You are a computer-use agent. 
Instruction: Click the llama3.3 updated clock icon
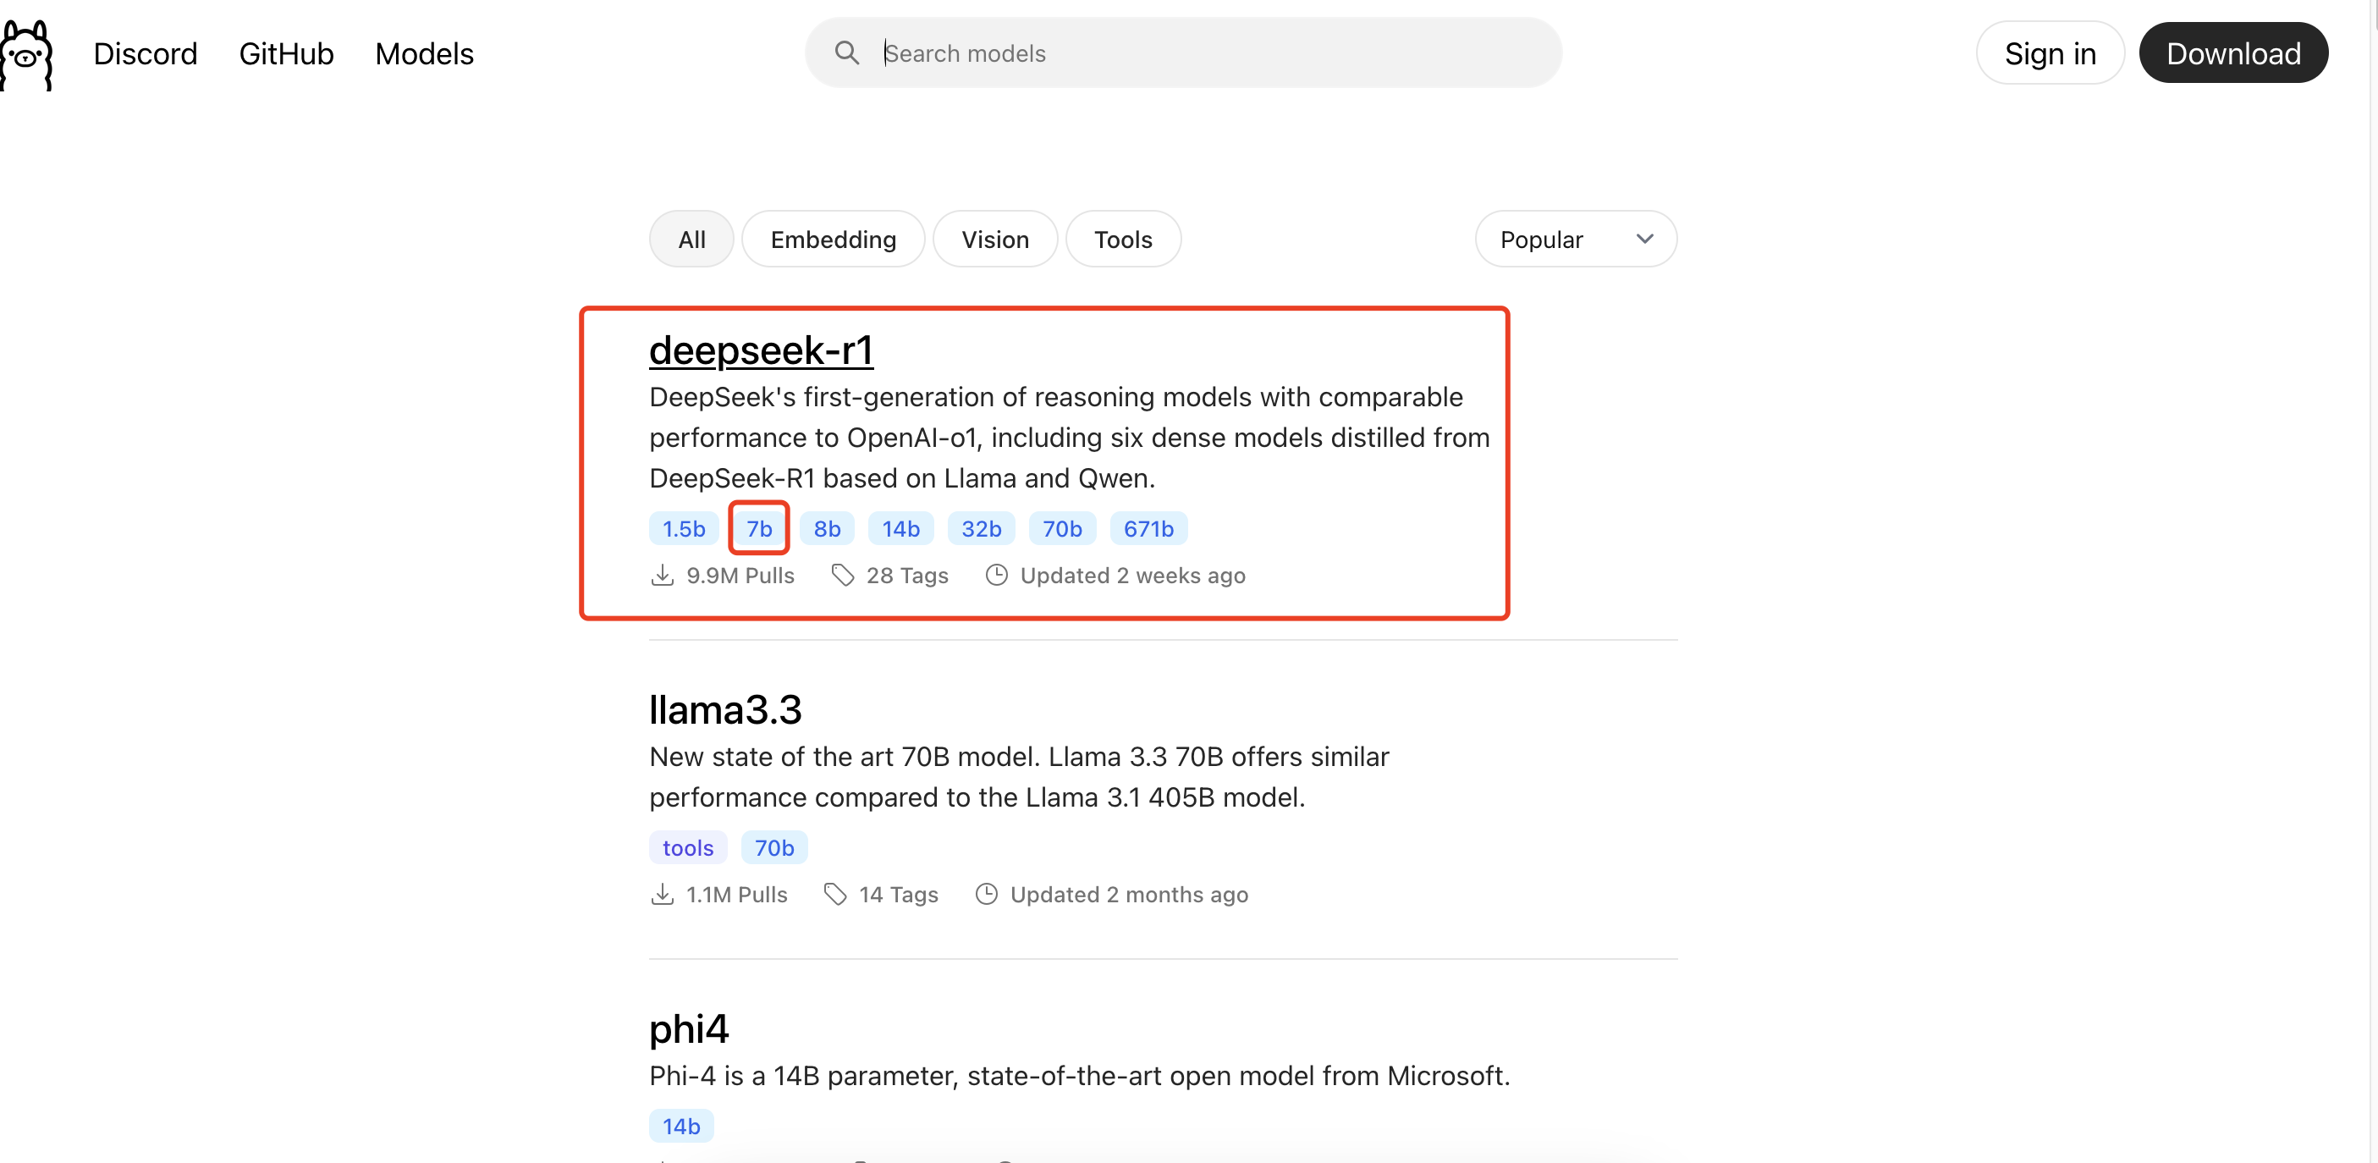986,895
